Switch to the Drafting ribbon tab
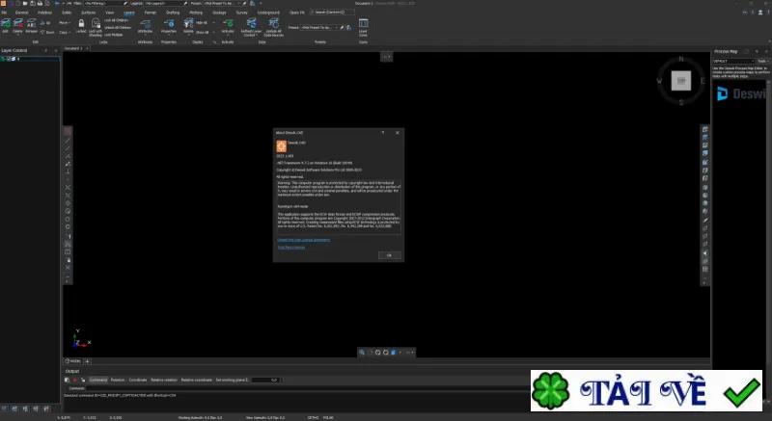This screenshot has height=421, width=772. click(173, 13)
